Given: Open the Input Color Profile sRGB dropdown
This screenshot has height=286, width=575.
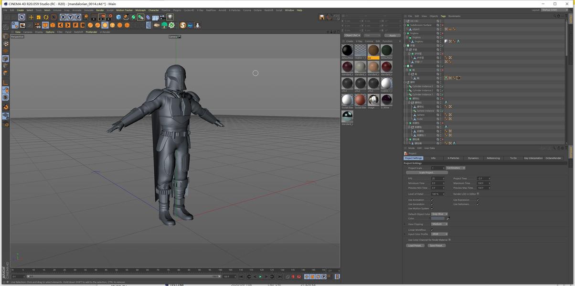Looking at the screenshot, I should [x=439, y=234].
